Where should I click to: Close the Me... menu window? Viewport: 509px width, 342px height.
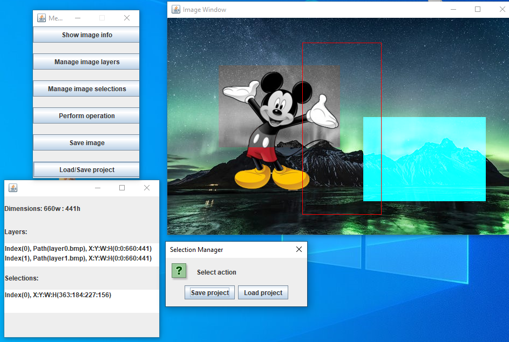[127, 18]
